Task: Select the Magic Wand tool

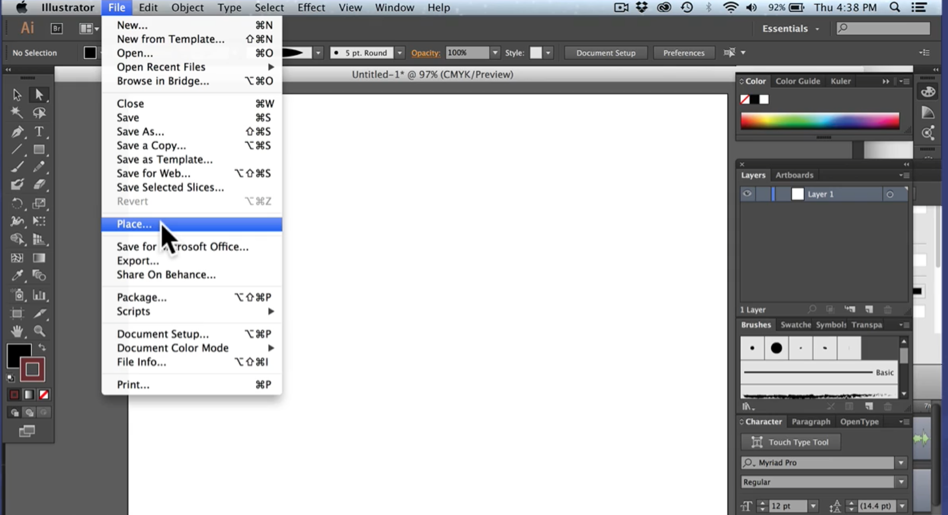Action: click(17, 113)
